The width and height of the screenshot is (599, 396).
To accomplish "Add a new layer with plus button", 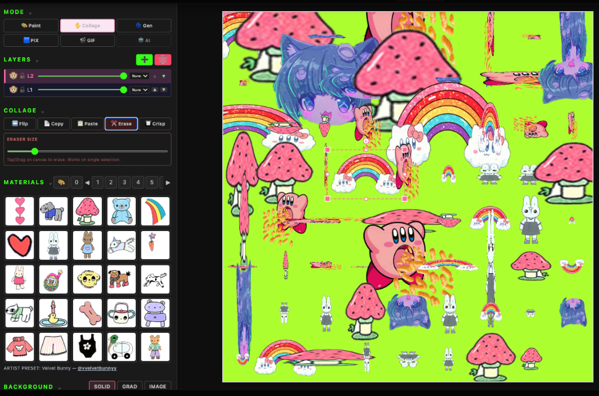I will [144, 60].
